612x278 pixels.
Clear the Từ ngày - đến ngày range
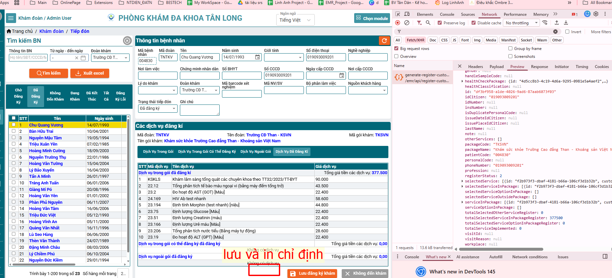77,58
